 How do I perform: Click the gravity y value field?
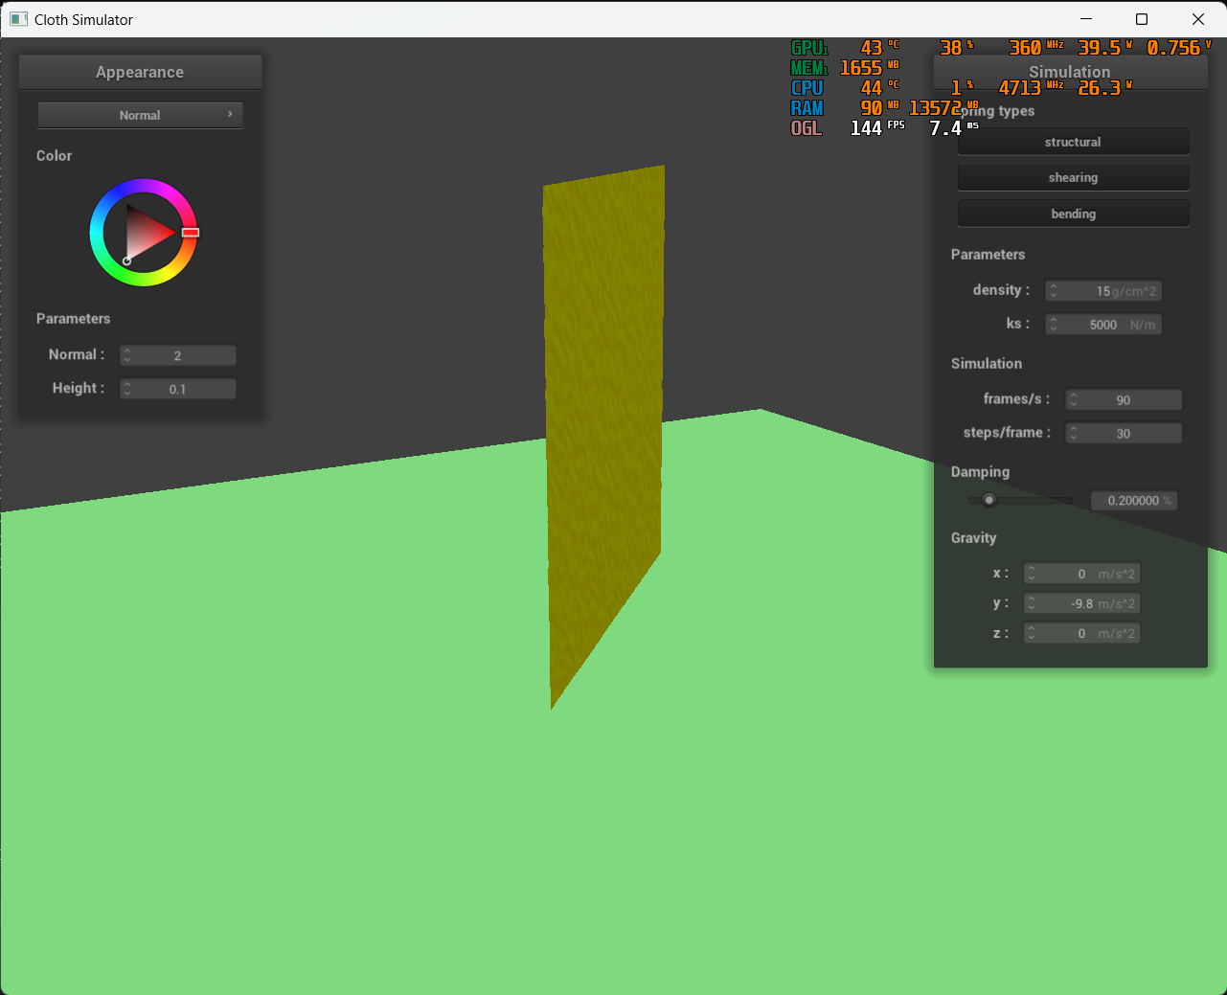tap(1082, 603)
